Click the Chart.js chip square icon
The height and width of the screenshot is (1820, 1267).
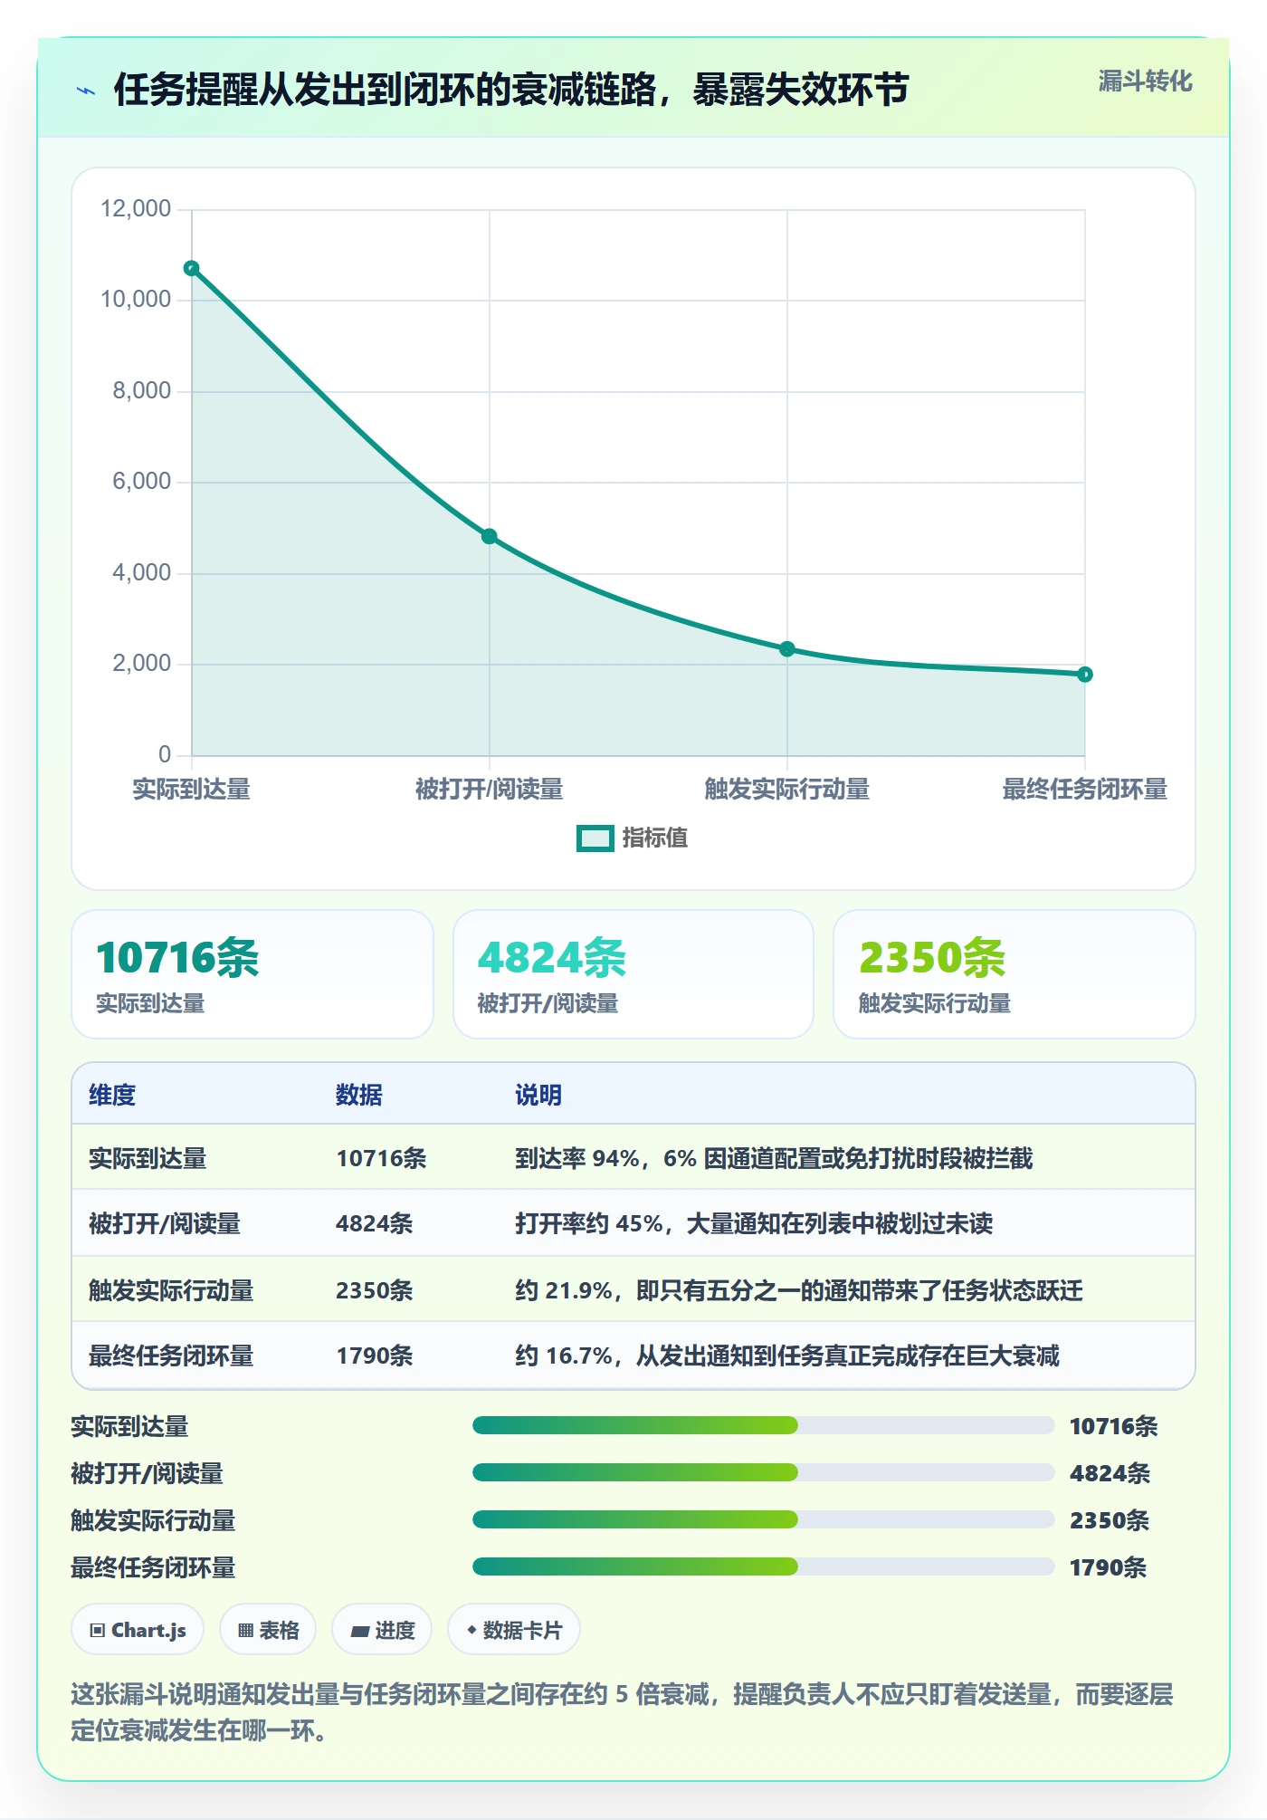point(98,1631)
